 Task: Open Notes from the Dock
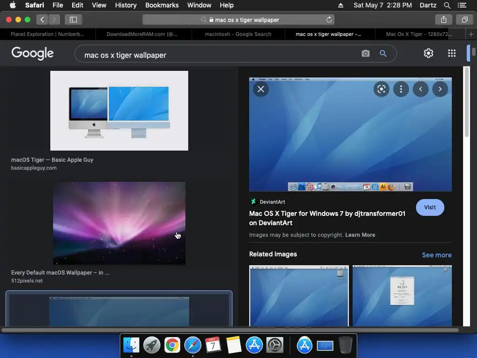click(x=234, y=345)
